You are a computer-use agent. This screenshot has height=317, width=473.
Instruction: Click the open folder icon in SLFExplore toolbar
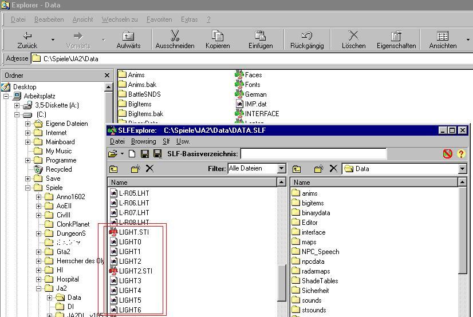pos(113,154)
